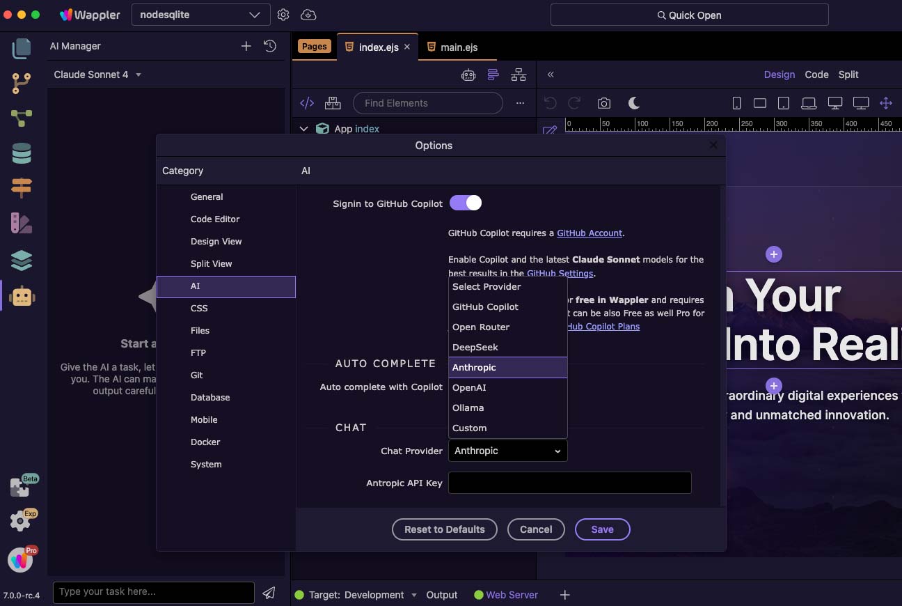Open the GitHub Settings link
This screenshot has height=606, width=902.
560,273
